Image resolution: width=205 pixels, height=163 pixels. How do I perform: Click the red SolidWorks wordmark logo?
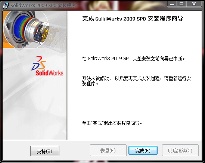[50, 73]
